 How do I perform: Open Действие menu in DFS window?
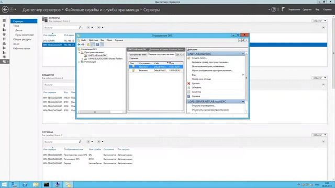(93, 40)
